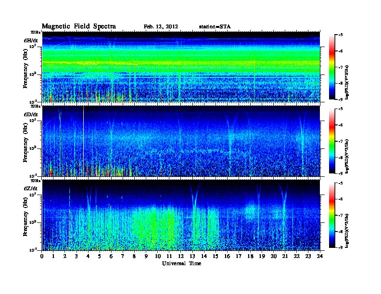Click the "station=STA" label

215,27
